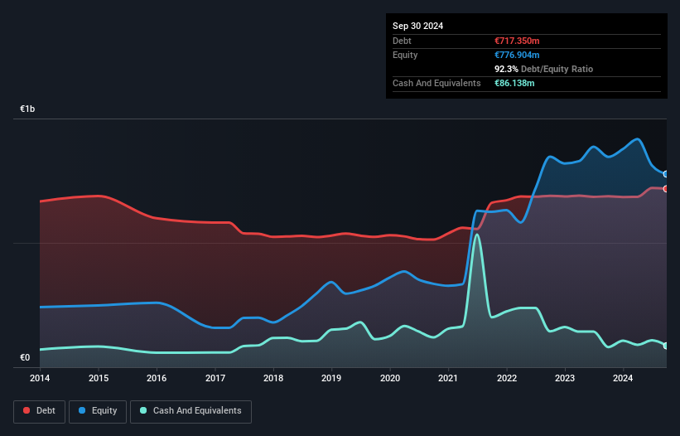680x436 pixels.
Task: Click the Equity label in tooltip
Action: pos(405,55)
